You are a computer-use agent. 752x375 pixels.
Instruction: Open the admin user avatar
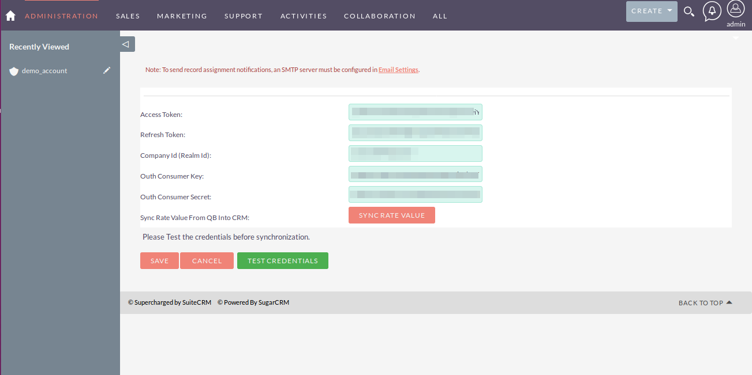(736, 9)
